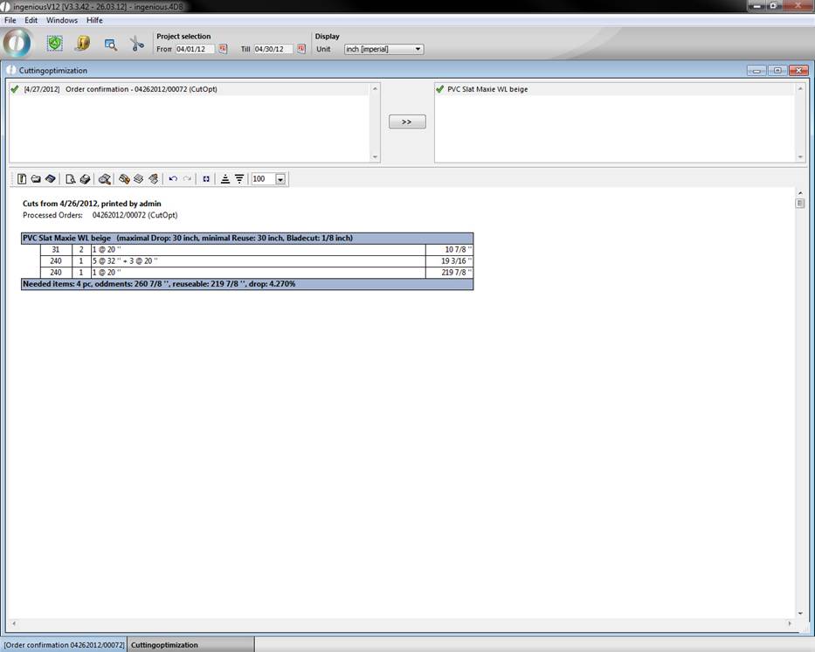Click the green shield icon in top toolbar

(54, 43)
